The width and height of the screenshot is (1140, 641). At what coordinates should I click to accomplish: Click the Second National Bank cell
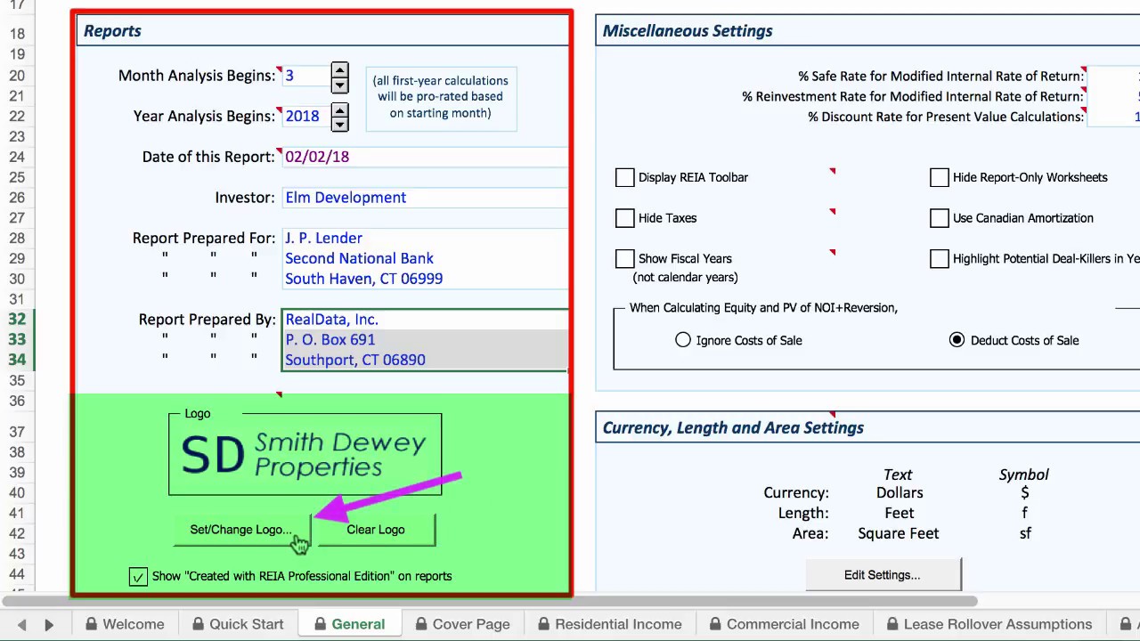tap(425, 258)
